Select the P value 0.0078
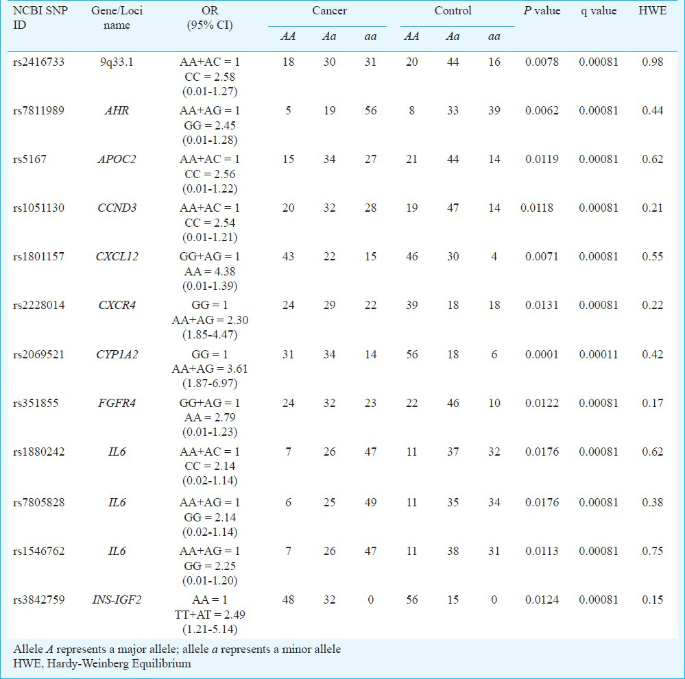The image size is (685, 679). (x=542, y=62)
